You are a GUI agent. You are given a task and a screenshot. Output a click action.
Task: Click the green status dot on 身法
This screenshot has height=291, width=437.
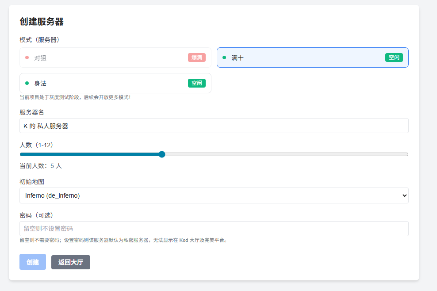pyautogui.click(x=27, y=83)
